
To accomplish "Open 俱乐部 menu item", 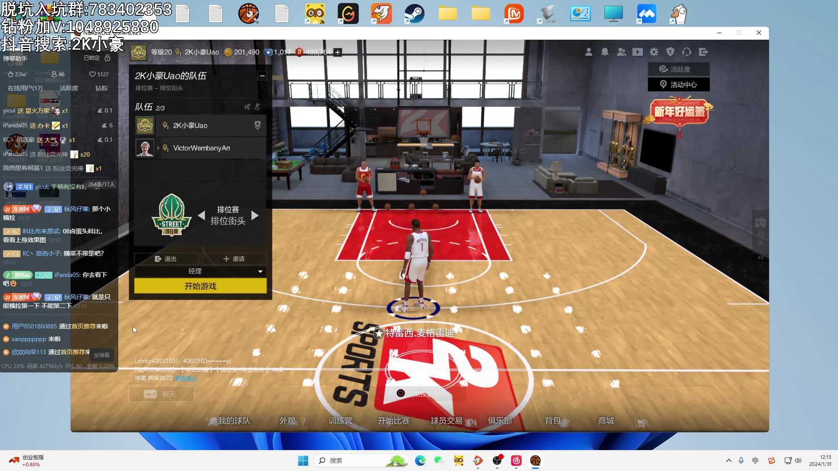I will [500, 421].
